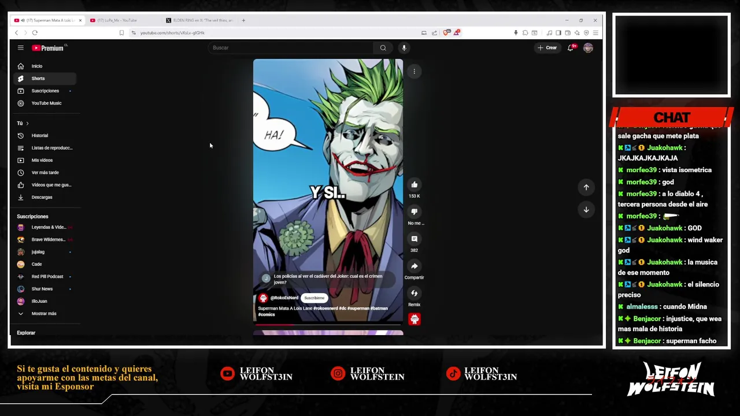Open the pinned comment about the Joker
The image size is (740, 416).
click(x=328, y=279)
